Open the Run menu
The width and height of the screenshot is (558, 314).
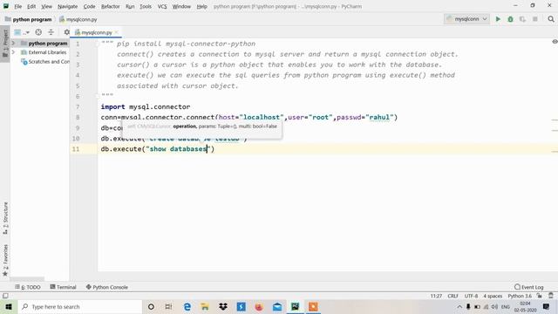coord(130,6)
